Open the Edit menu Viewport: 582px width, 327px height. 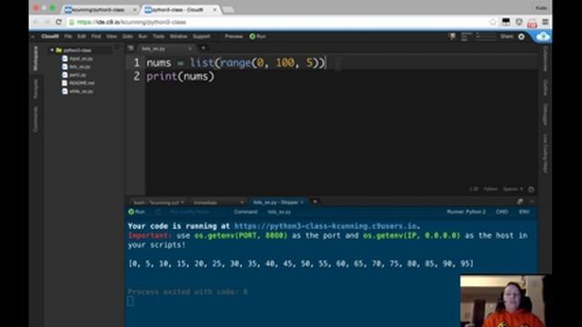(x=82, y=36)
